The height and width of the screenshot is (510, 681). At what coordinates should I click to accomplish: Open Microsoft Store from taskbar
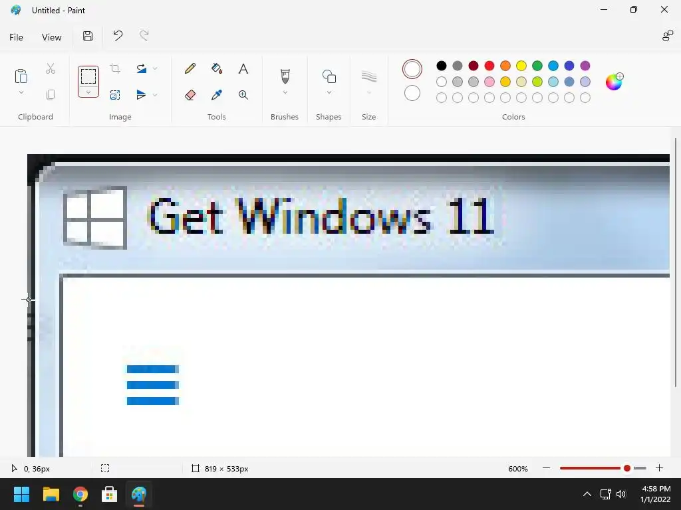[x=110, y=494]
